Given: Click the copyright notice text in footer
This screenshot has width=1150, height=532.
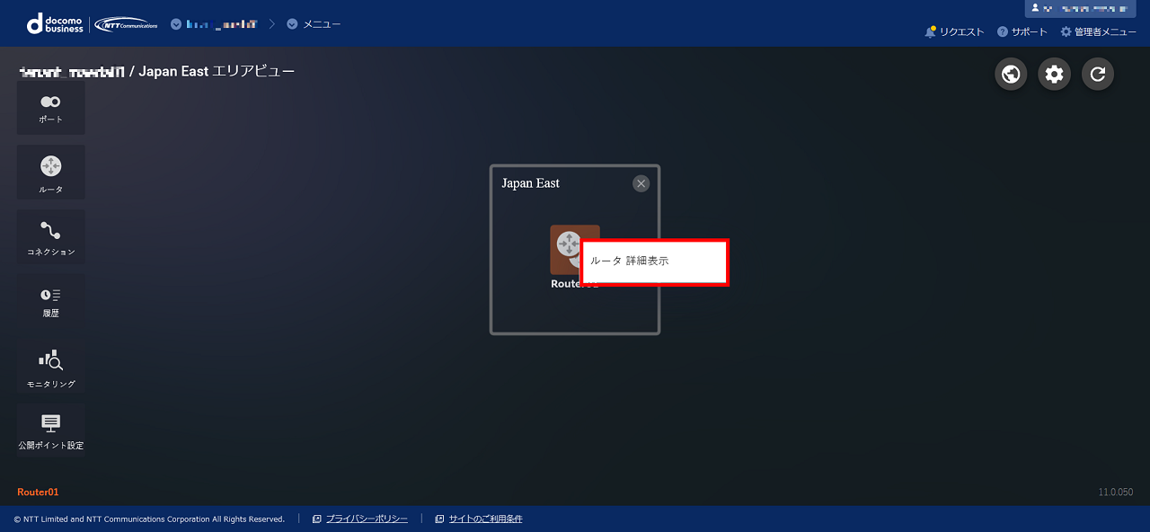Looking at the screenshot, I should point(149,519).
